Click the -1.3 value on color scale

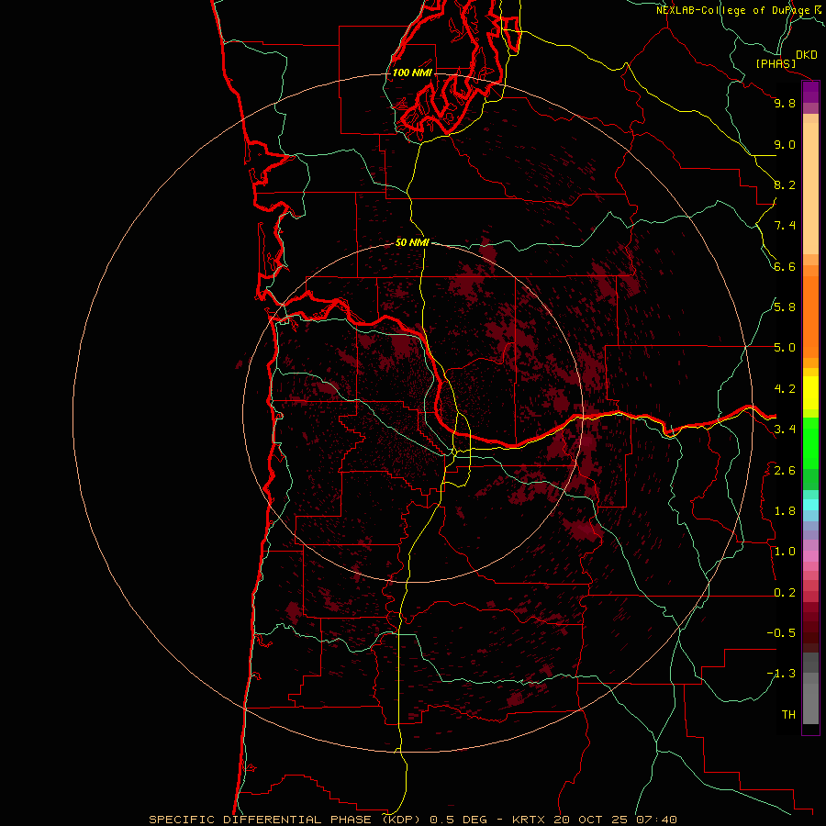pos(781,674)
